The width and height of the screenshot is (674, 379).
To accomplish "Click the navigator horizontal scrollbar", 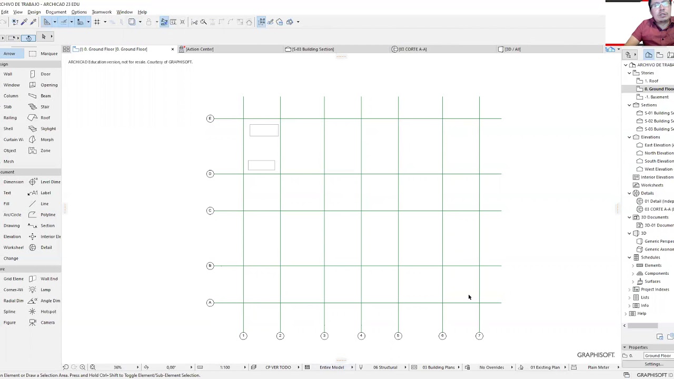I will coord(642,326).
